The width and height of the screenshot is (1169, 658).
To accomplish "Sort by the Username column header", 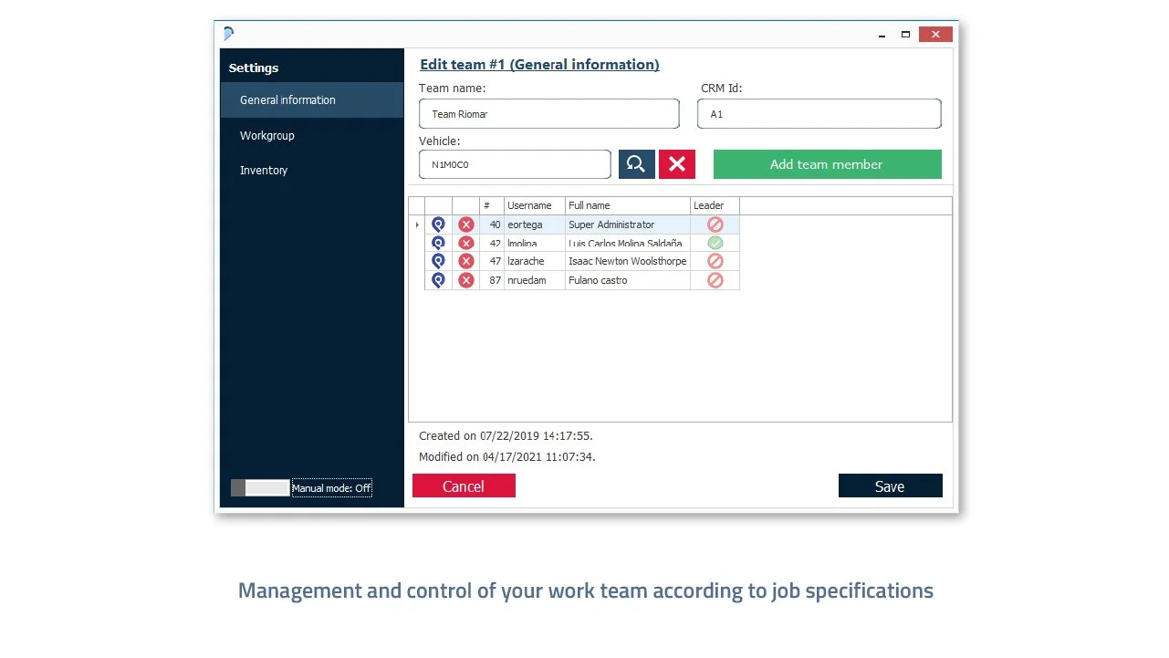I will pyautogui.click(x=535, y=205).
